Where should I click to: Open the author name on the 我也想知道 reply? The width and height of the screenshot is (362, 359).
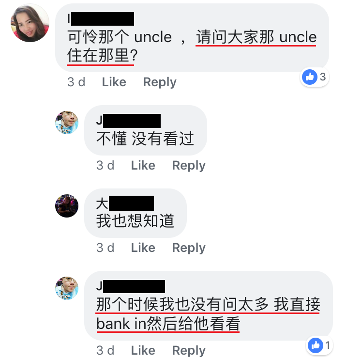coord(125,203)
